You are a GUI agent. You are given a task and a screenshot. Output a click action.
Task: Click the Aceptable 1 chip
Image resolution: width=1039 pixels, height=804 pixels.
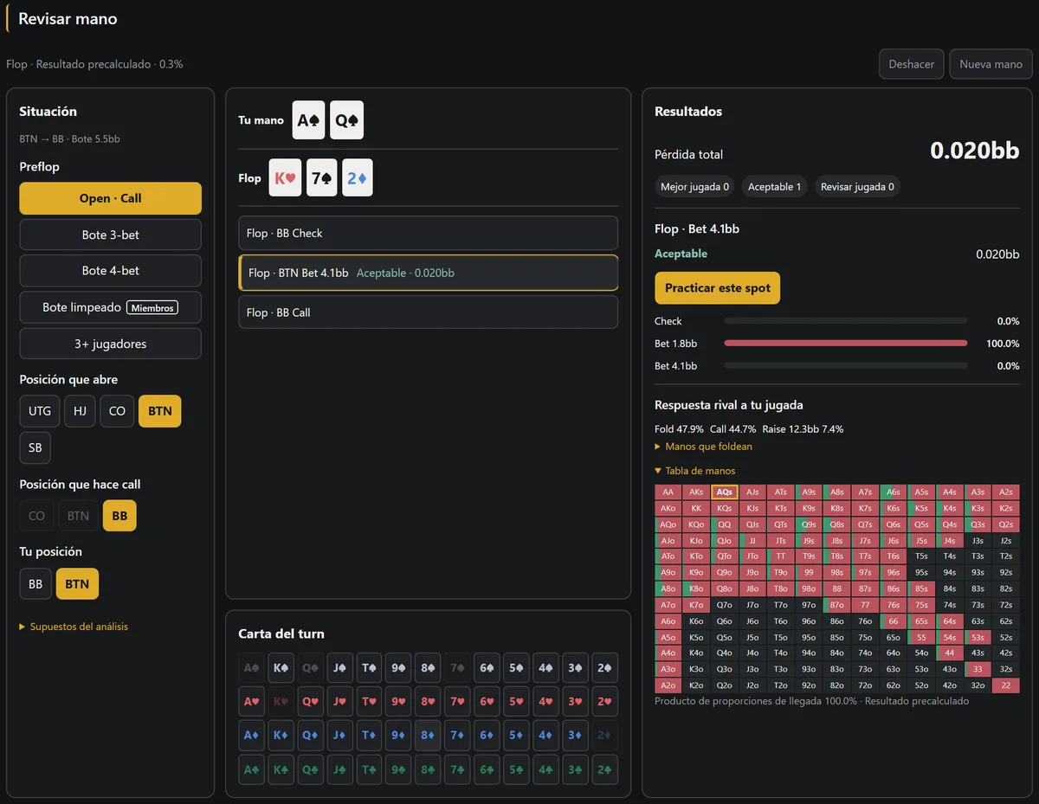pos(775,186)
